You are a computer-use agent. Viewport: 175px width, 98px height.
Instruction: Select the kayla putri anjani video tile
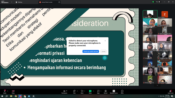165,31
